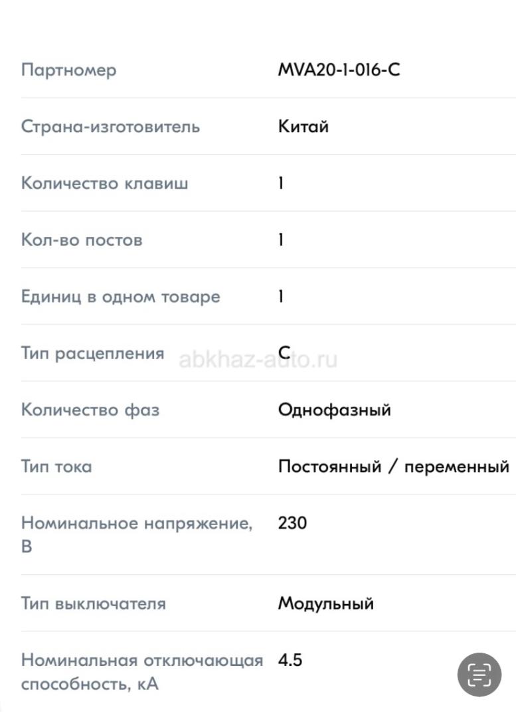
Task: Tap the Количество фаз label
Action: pos(90,410)
